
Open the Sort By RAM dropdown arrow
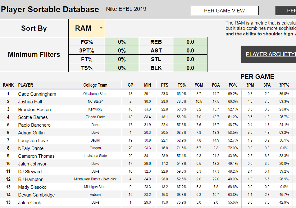pos(101,28)
